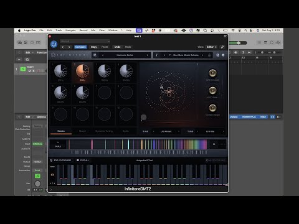
Task: Open the X Axis LFO Amount dropdown
Action: [x=166, y=131]
